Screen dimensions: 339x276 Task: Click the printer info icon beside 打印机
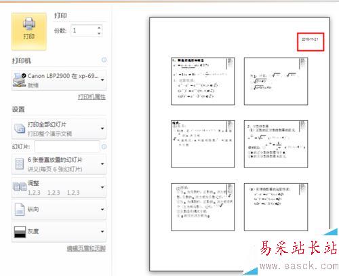tap(104, 60)
